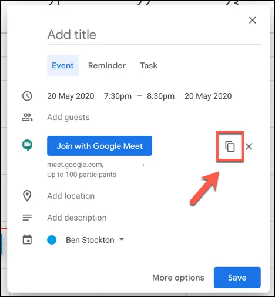Change the 7:30pm start time
Image resolution: width=275 pixels, height=297 pixels.
coord(118,96)
